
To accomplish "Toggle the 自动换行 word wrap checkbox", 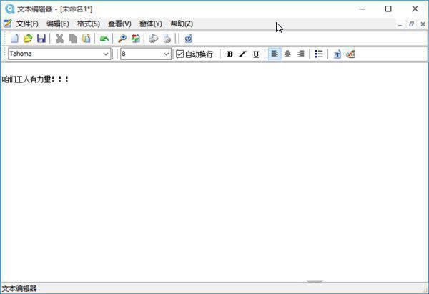I will click(179, 54).
